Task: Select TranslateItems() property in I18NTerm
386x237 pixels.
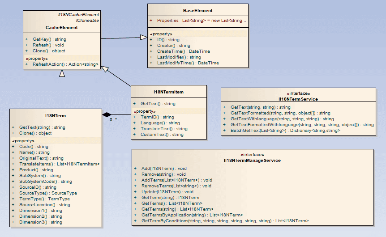Action: (59, 164)
